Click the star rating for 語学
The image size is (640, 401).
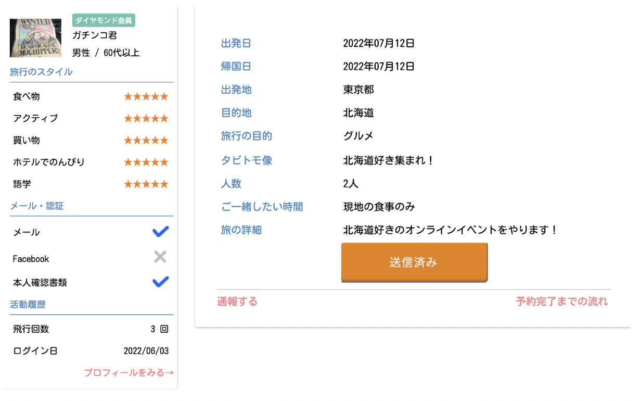tap(146, 184)
